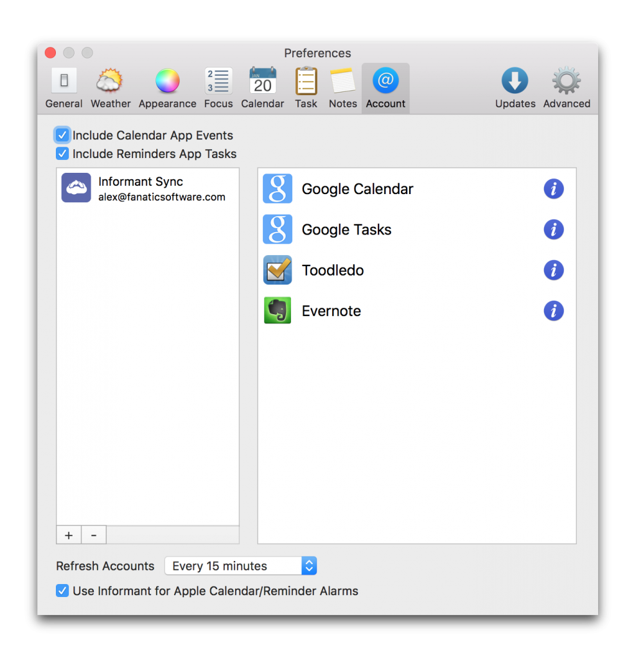Add a new sync account

coord(68,535)
